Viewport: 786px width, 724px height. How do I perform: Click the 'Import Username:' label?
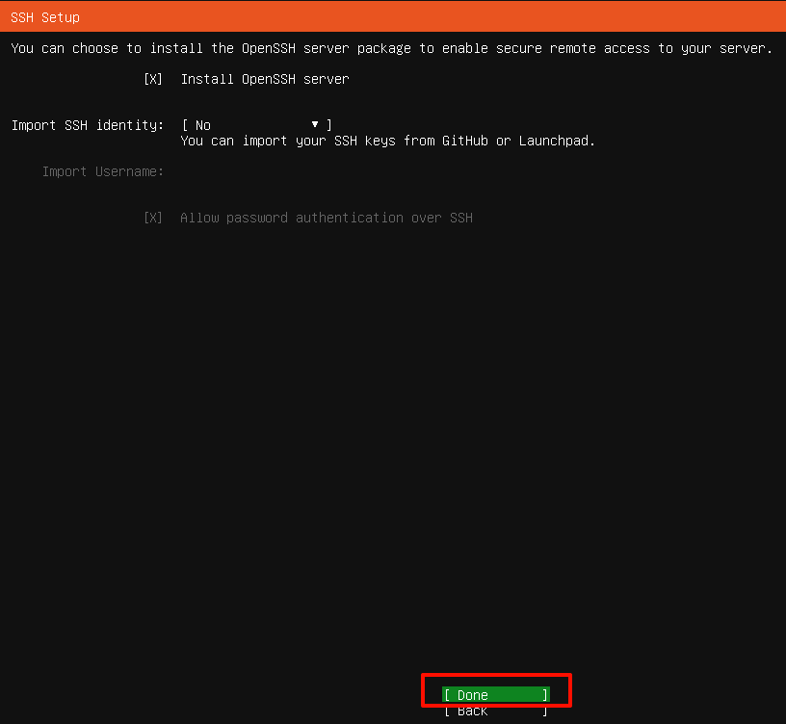click(103, 171)
